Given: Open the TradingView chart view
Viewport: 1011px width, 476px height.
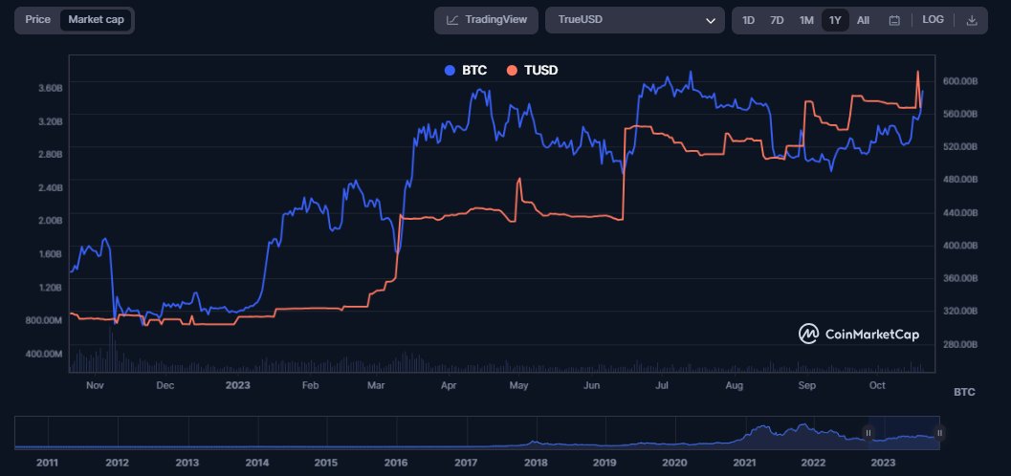Looking at the screenshot, I should tap(487, 20).
